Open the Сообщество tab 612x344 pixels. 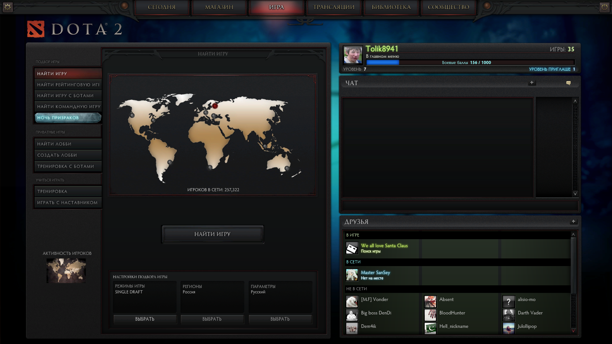click(448, 7)
